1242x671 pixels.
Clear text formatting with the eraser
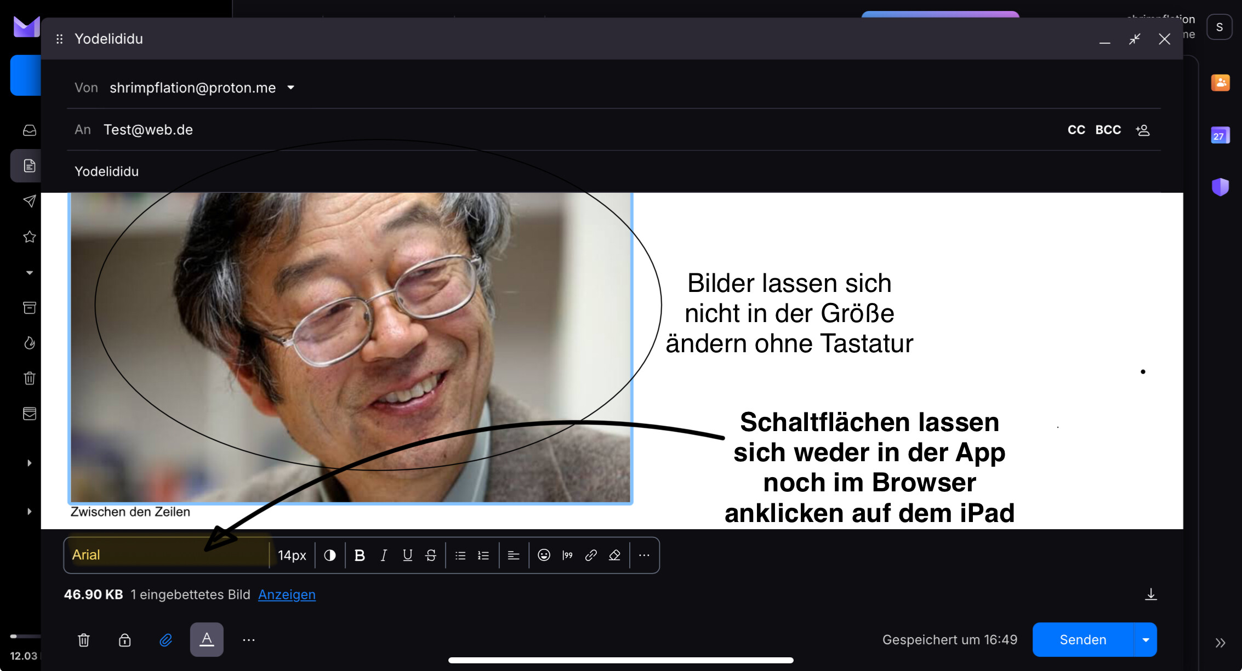click(615, 555)
